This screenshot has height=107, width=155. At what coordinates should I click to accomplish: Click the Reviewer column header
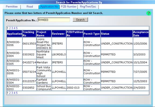(59, 34)
